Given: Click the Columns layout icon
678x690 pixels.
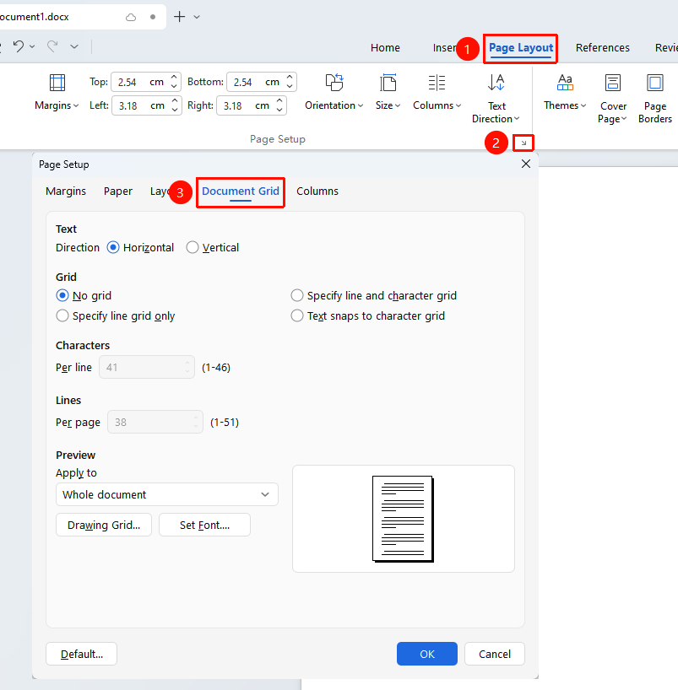Looking at the screenshot, I should (437, 83).
